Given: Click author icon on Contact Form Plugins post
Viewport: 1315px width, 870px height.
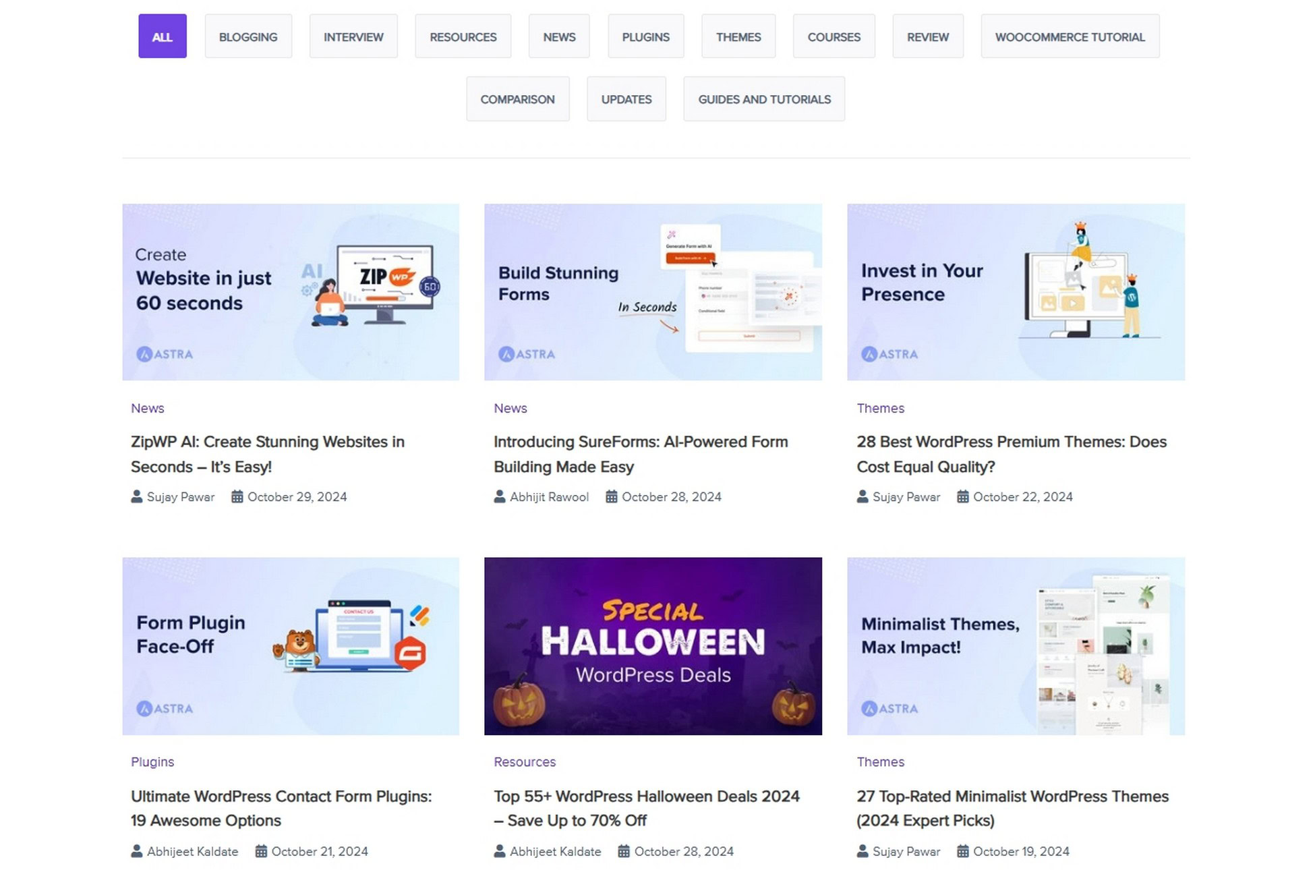Looking at the screenshot, I should (x=137, y=851).
